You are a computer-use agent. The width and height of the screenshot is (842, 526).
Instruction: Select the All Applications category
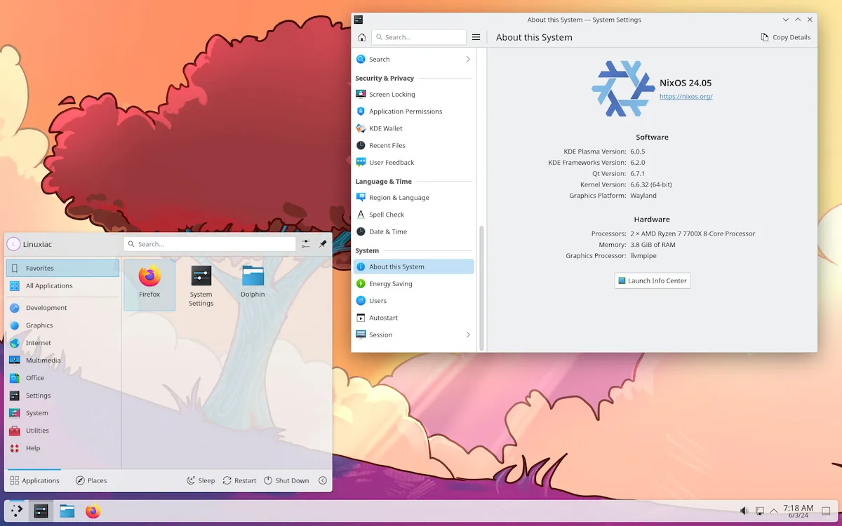click(62, 285)
